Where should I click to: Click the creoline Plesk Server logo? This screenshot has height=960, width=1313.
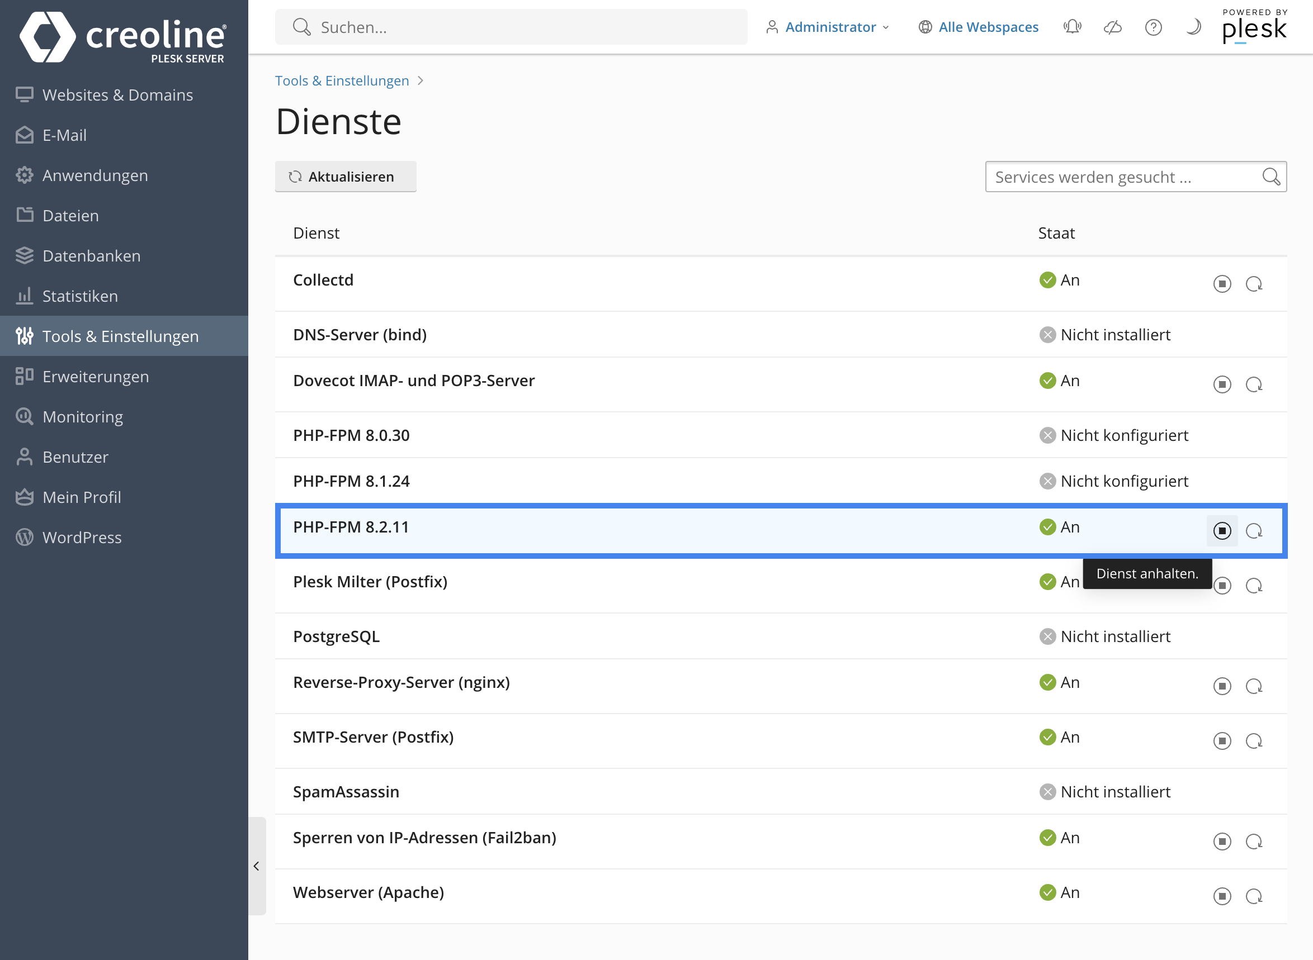122,37
